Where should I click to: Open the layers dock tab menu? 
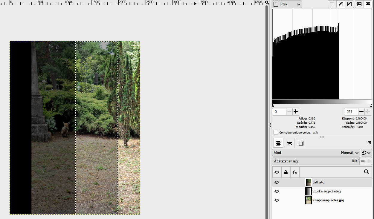pos(369,143)
